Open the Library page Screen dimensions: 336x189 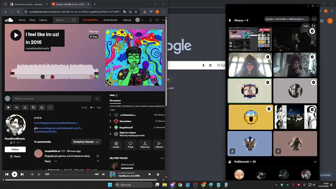pyautogui.click(x=43, y=20)
